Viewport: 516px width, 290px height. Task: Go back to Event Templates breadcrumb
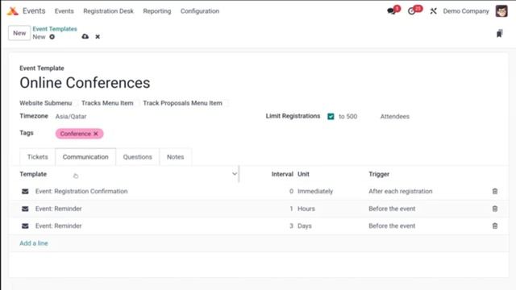(x=55, y=29)
